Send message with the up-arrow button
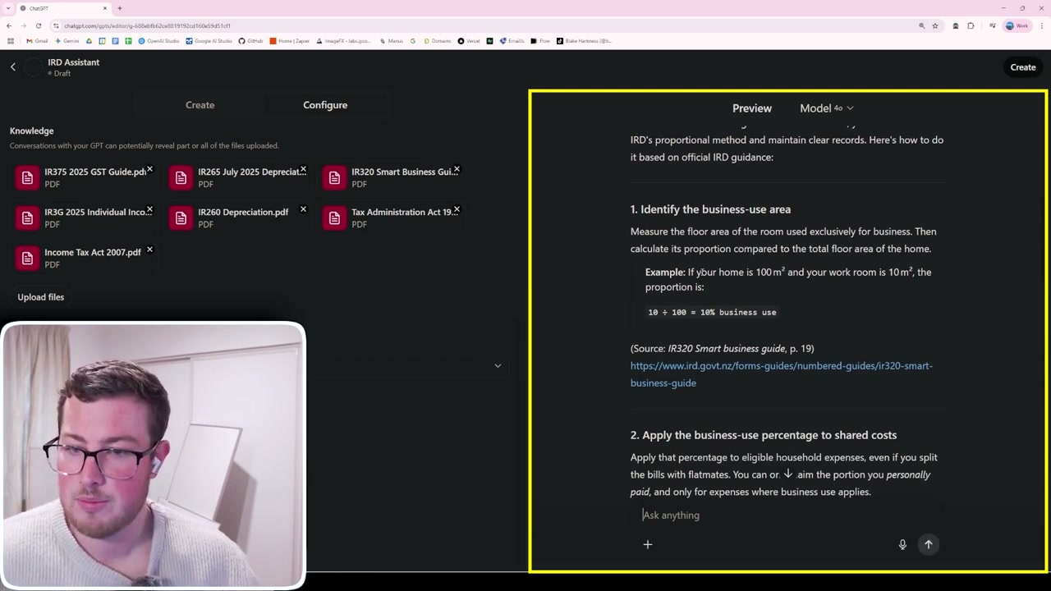This screenshot has height=591, width=1051. 929,544
